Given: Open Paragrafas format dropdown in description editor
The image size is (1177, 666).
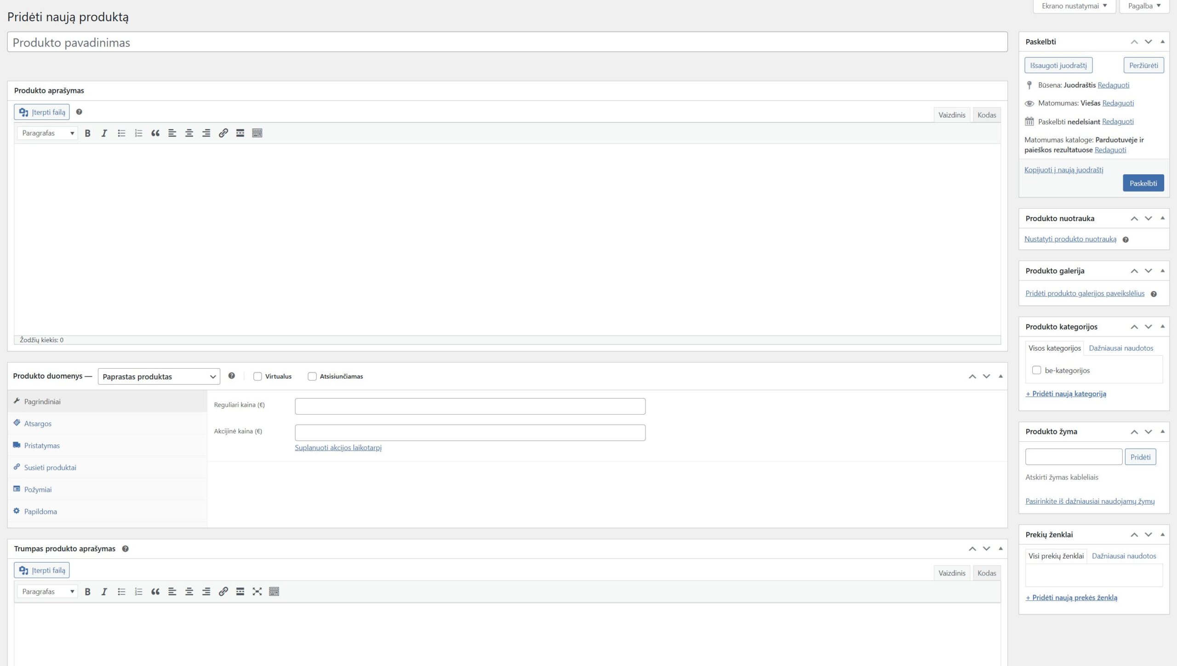Looking at the screenshot, I should 47,133.
